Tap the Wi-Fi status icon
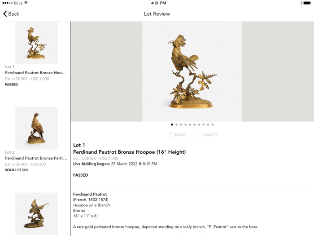Screen dimensions: 314x236 click(x=26, y=3)
